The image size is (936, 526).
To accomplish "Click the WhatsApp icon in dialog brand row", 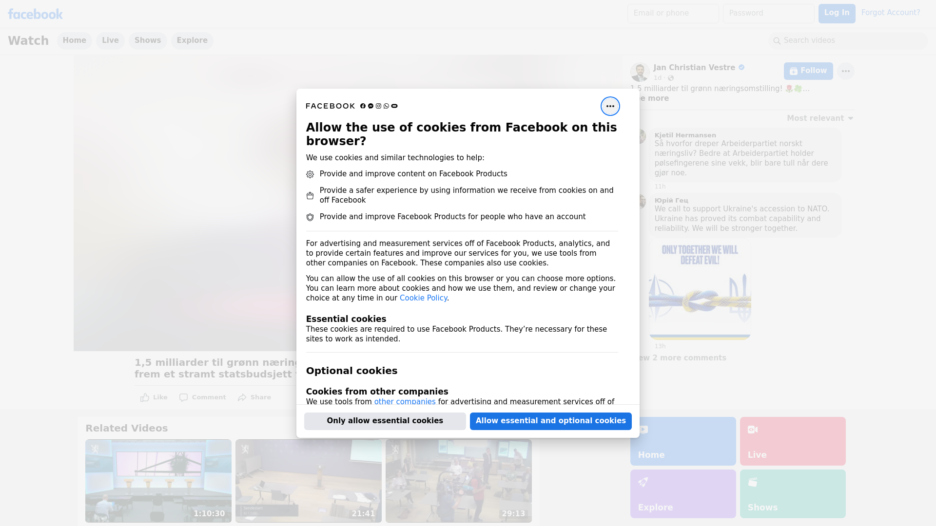I will tap(386, 106).
